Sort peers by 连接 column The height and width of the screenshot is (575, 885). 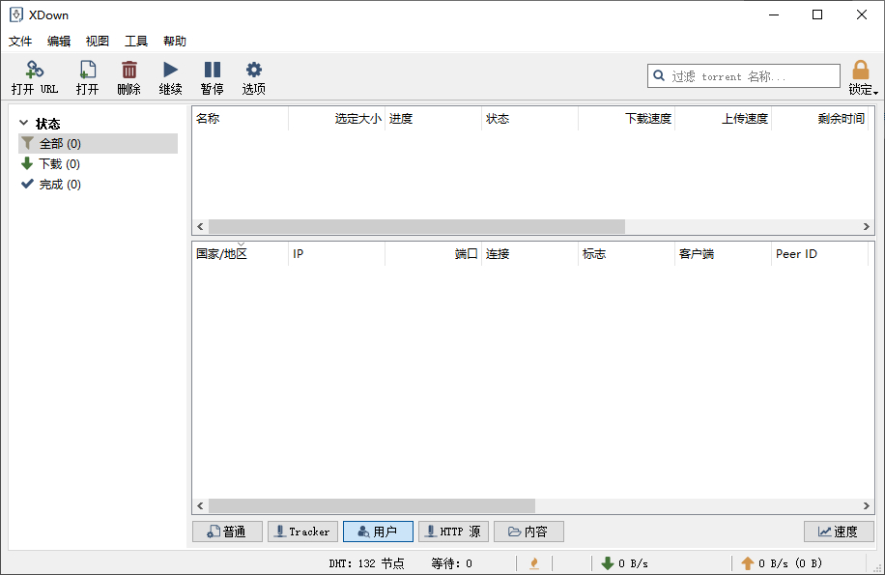click(x=530, y=254)
